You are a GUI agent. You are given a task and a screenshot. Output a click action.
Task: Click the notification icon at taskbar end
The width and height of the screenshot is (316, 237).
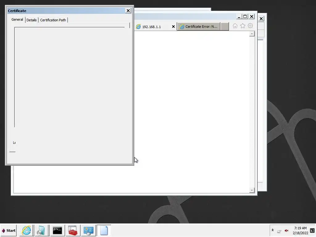click(312, 230)
